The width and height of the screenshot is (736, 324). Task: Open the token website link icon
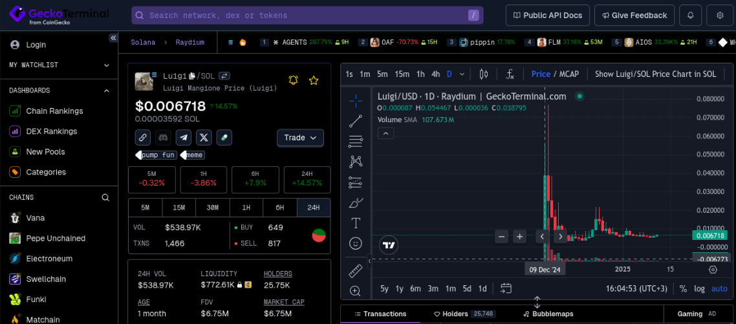(143, 138)
